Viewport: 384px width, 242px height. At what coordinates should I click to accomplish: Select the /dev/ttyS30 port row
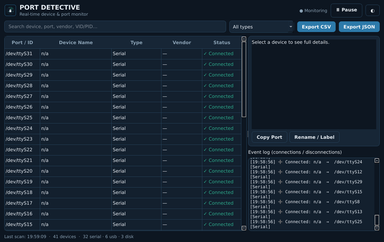(x=123, y=65)
